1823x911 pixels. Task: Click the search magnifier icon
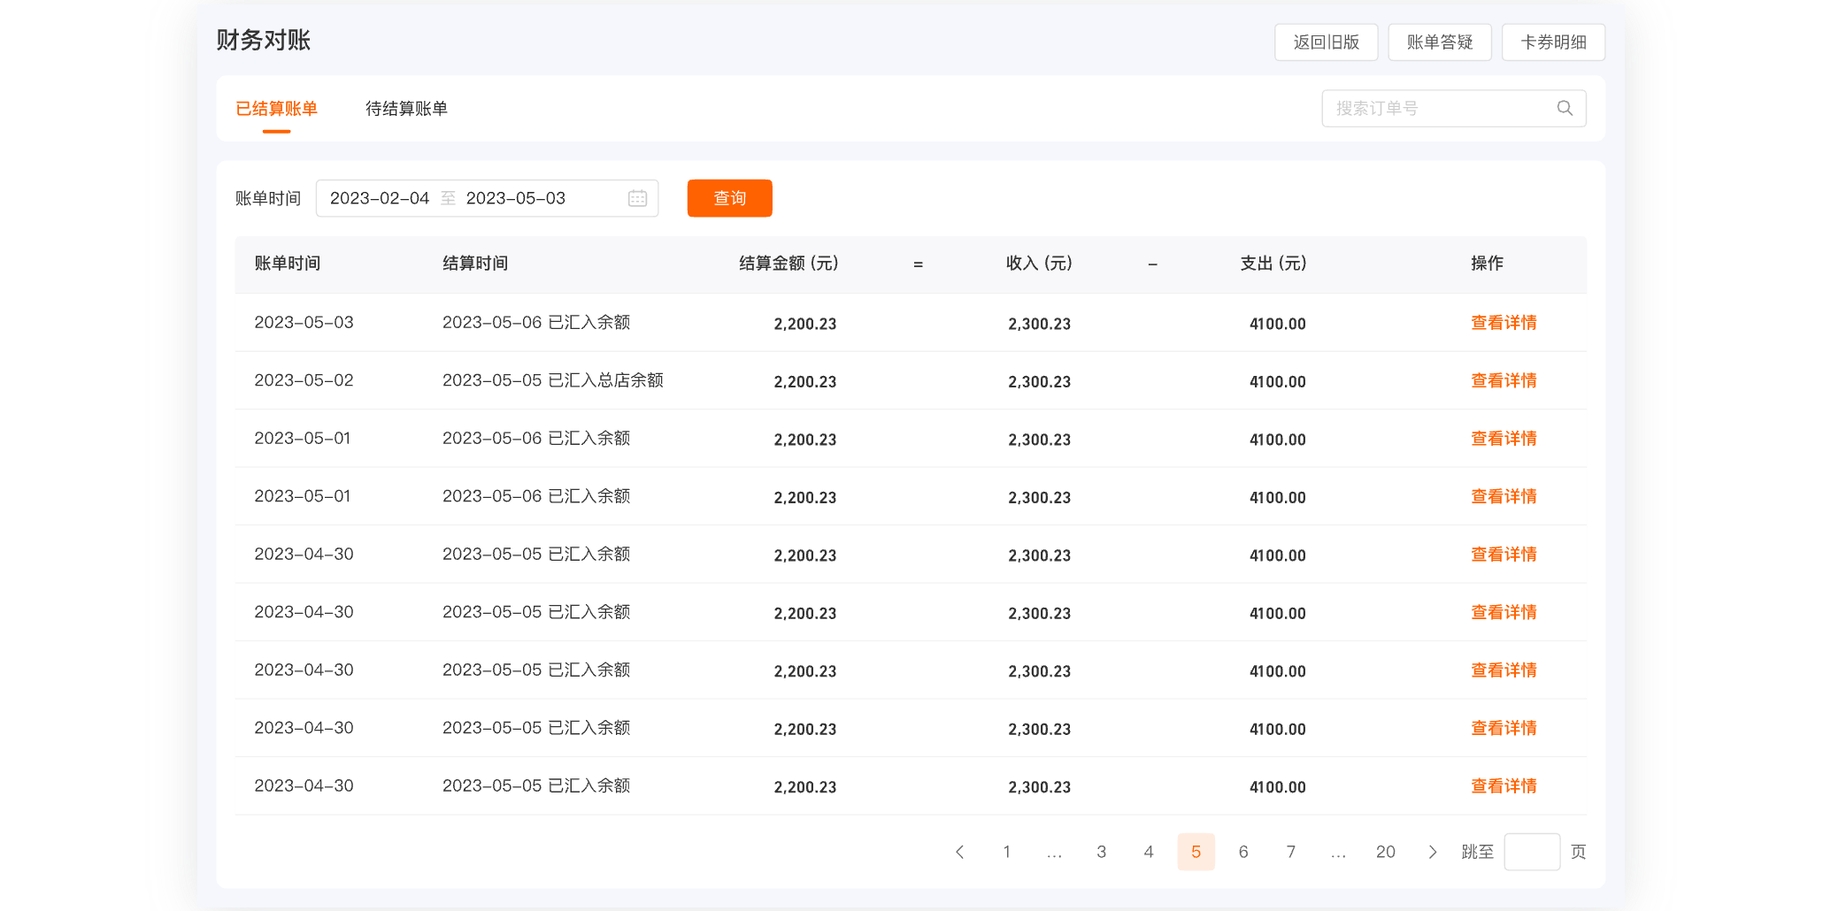pos(1565,108)
